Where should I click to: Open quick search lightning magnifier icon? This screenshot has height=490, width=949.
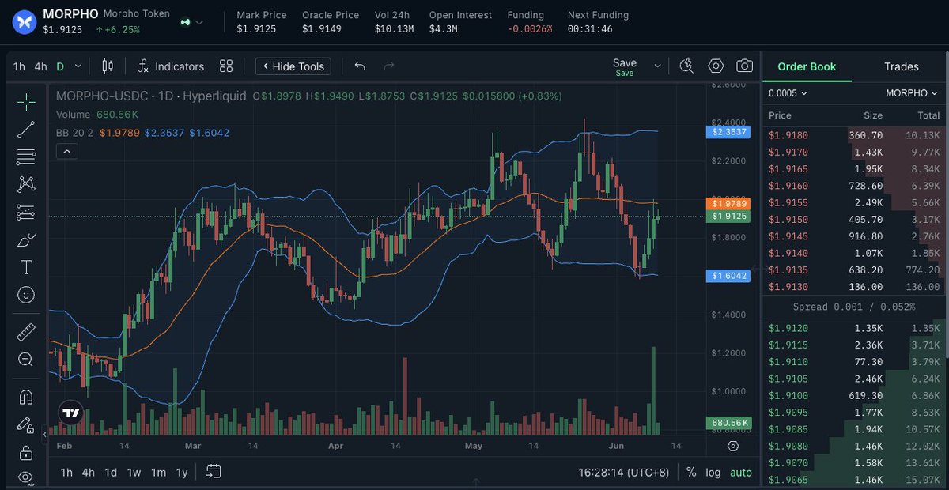686,66
